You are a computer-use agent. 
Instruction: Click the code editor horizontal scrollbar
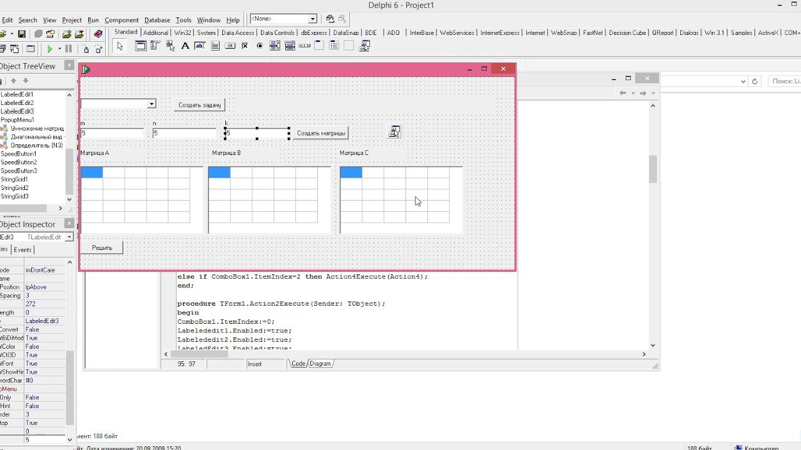click(400, 354)
